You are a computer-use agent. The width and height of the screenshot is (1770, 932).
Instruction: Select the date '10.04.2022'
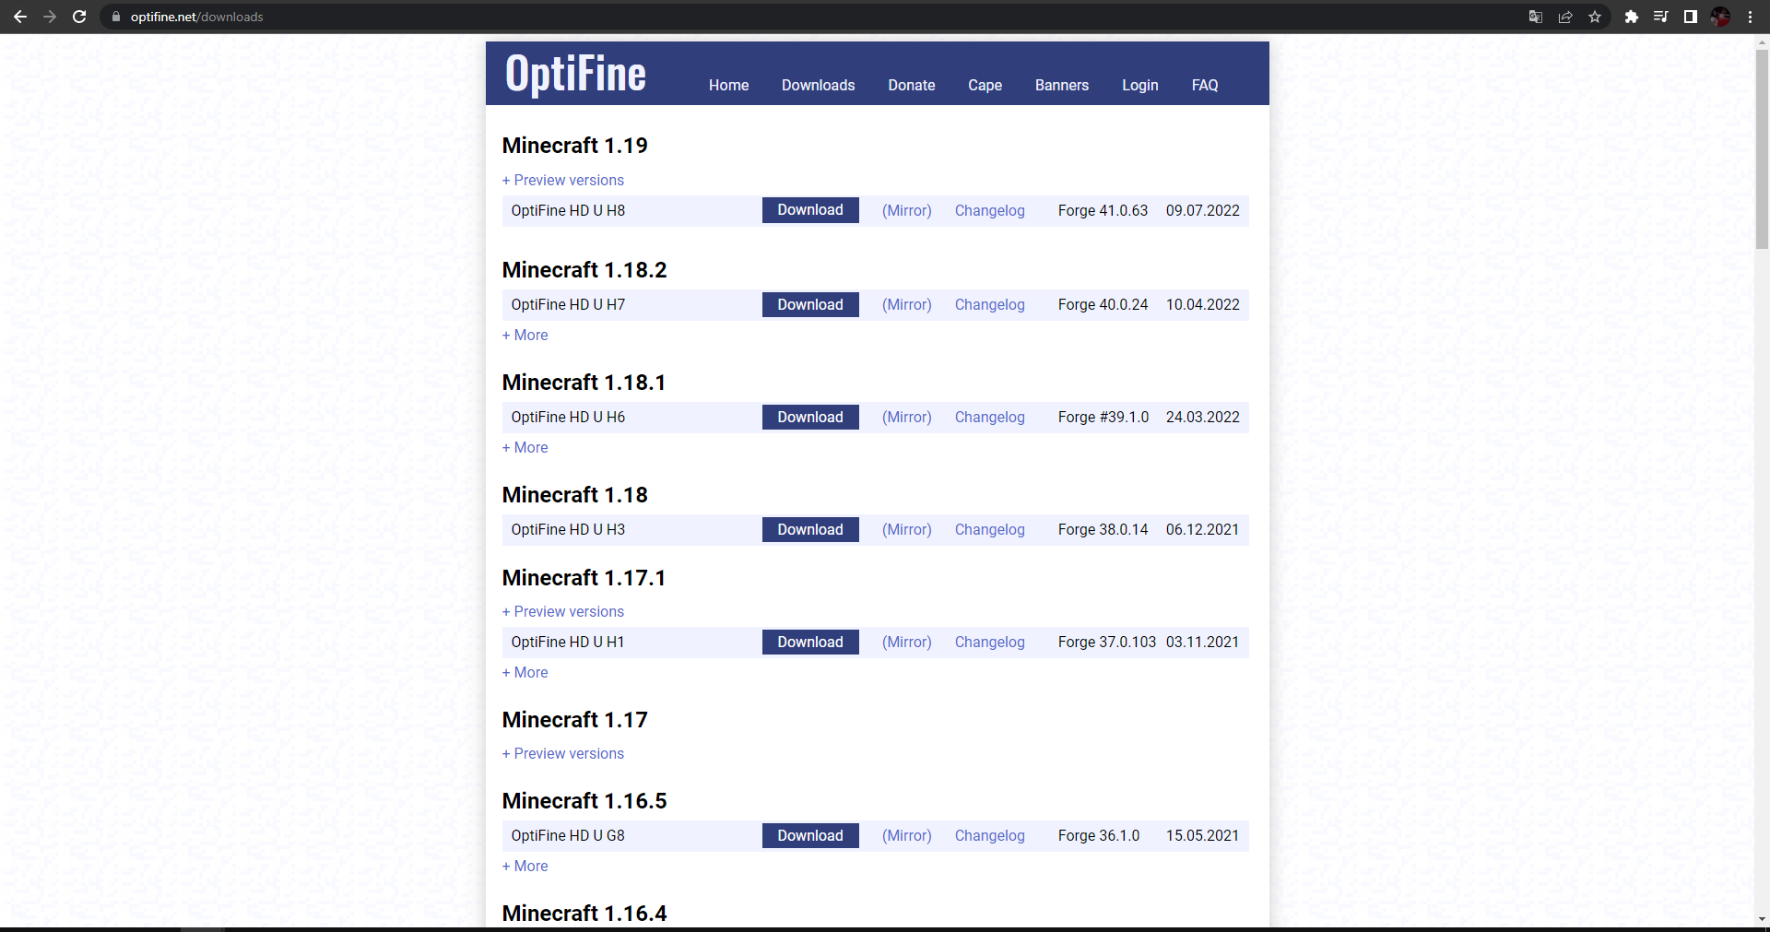click(1203, 304)
